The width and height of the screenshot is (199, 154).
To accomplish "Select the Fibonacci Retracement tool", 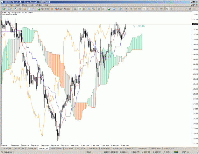I will 194,9.
